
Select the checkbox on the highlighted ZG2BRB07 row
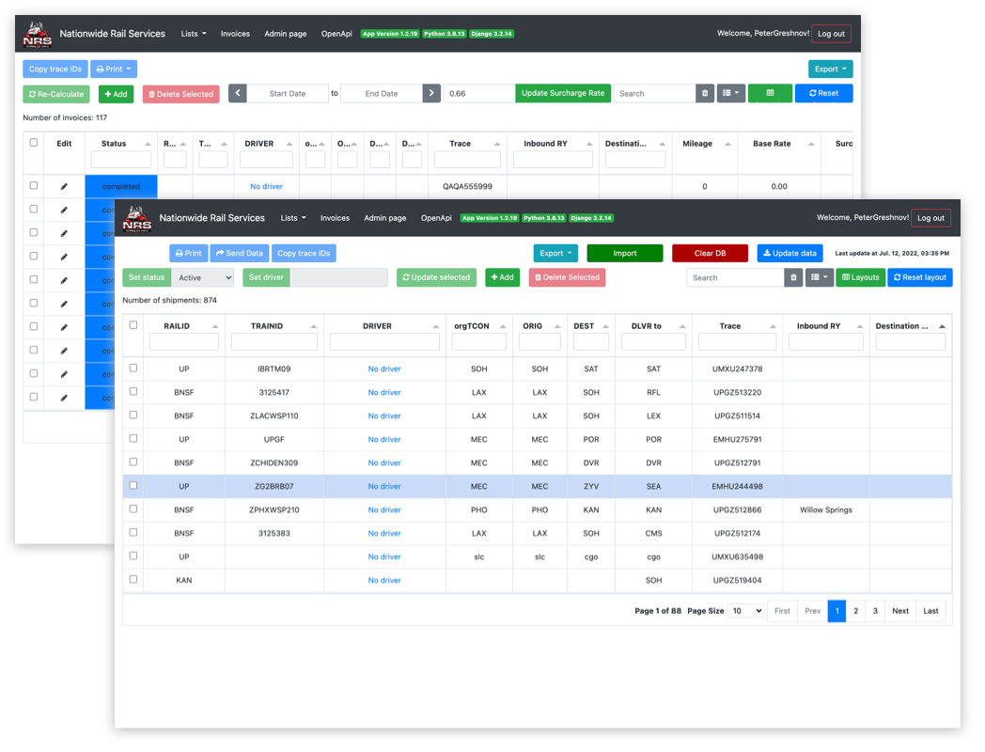pyautogui.click(x=133, y=486)
